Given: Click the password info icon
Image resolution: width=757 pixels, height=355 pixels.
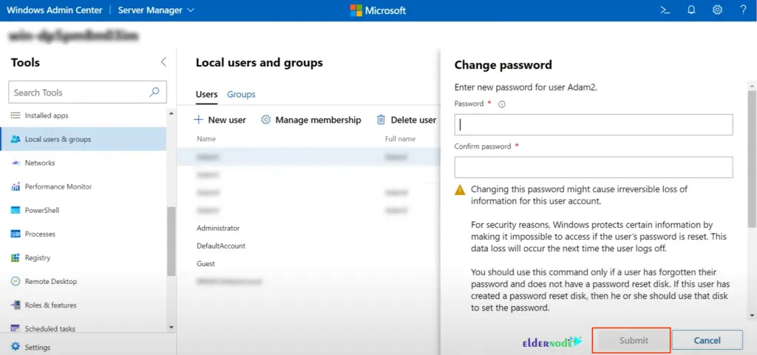Looking at the screenshot, I should (x=502, y=104).
